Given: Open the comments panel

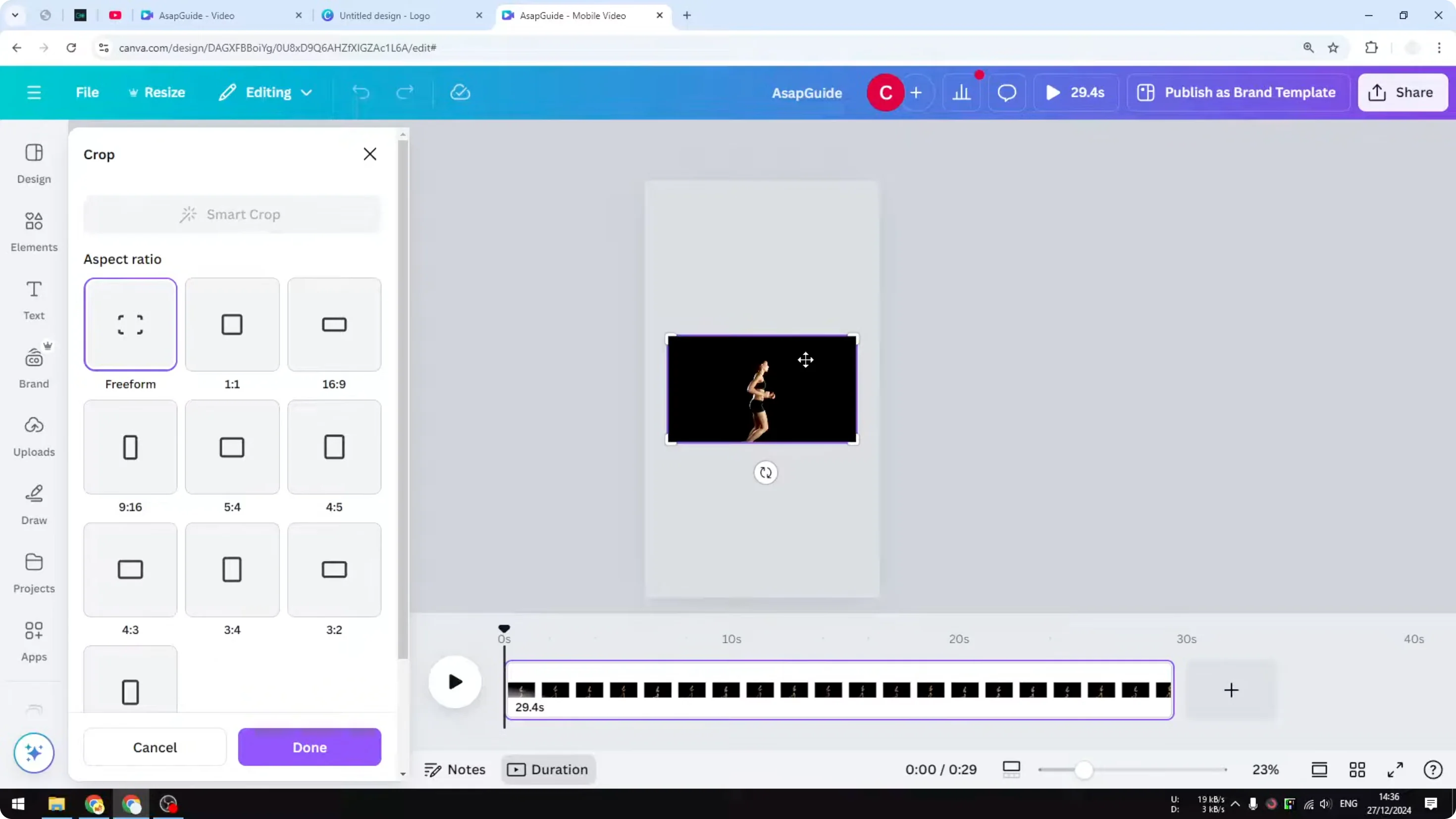Looking at the screenshot, I should (1007, 92).
